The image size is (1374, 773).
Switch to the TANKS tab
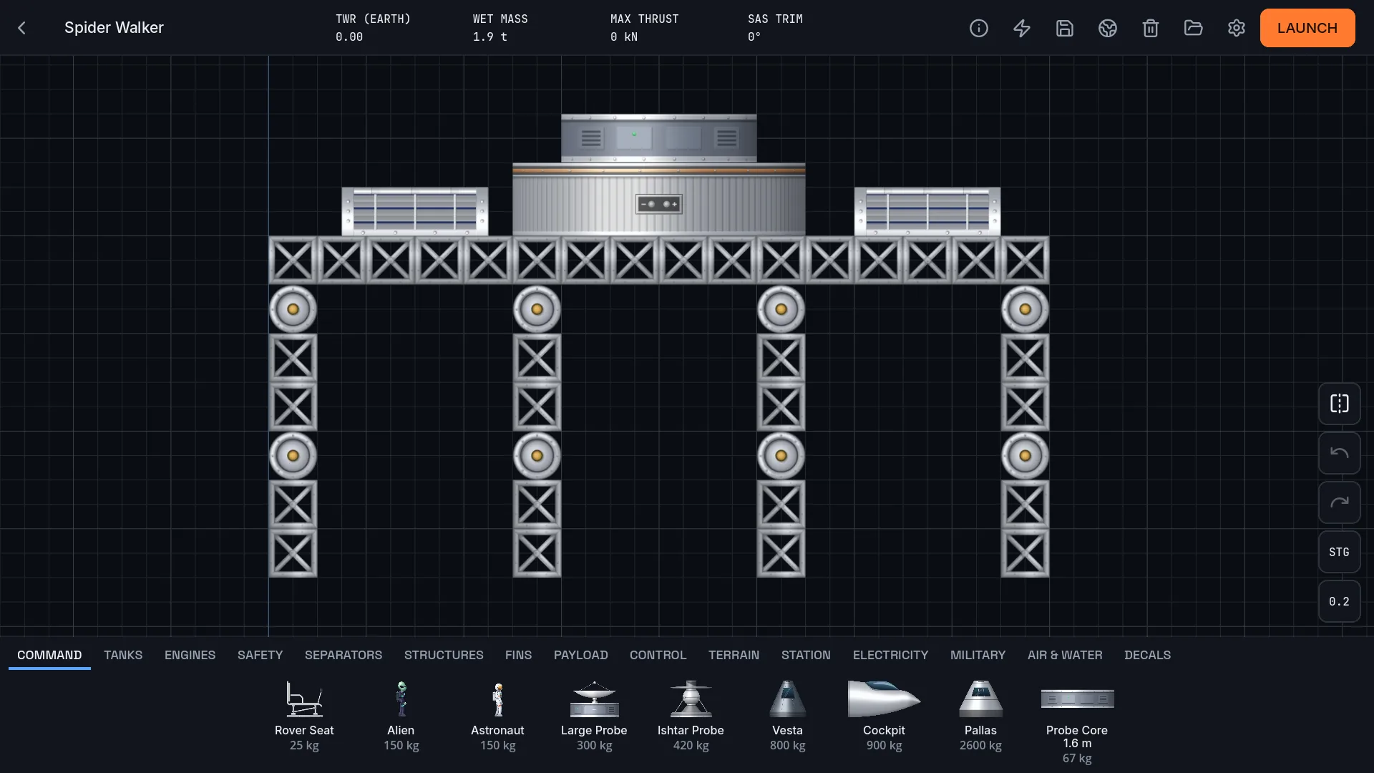[x=123, y=655]
